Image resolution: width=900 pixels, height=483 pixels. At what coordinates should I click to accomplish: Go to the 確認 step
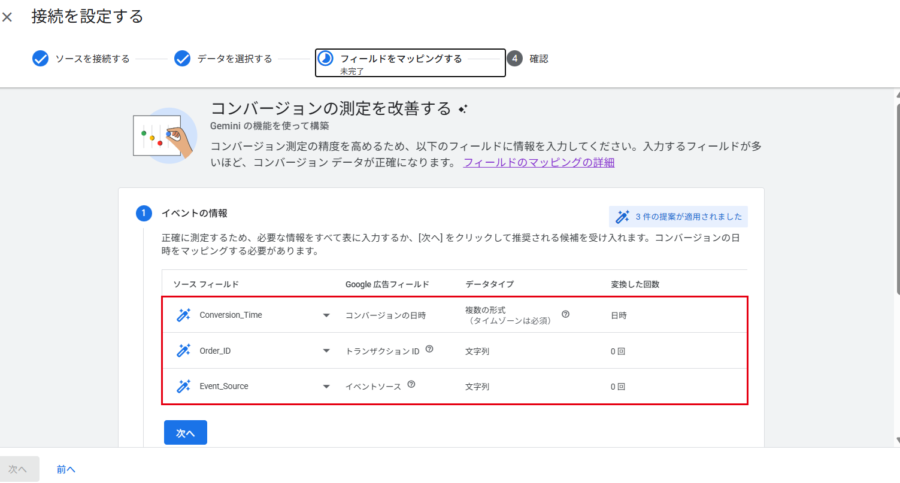click(x=539, y=59)
